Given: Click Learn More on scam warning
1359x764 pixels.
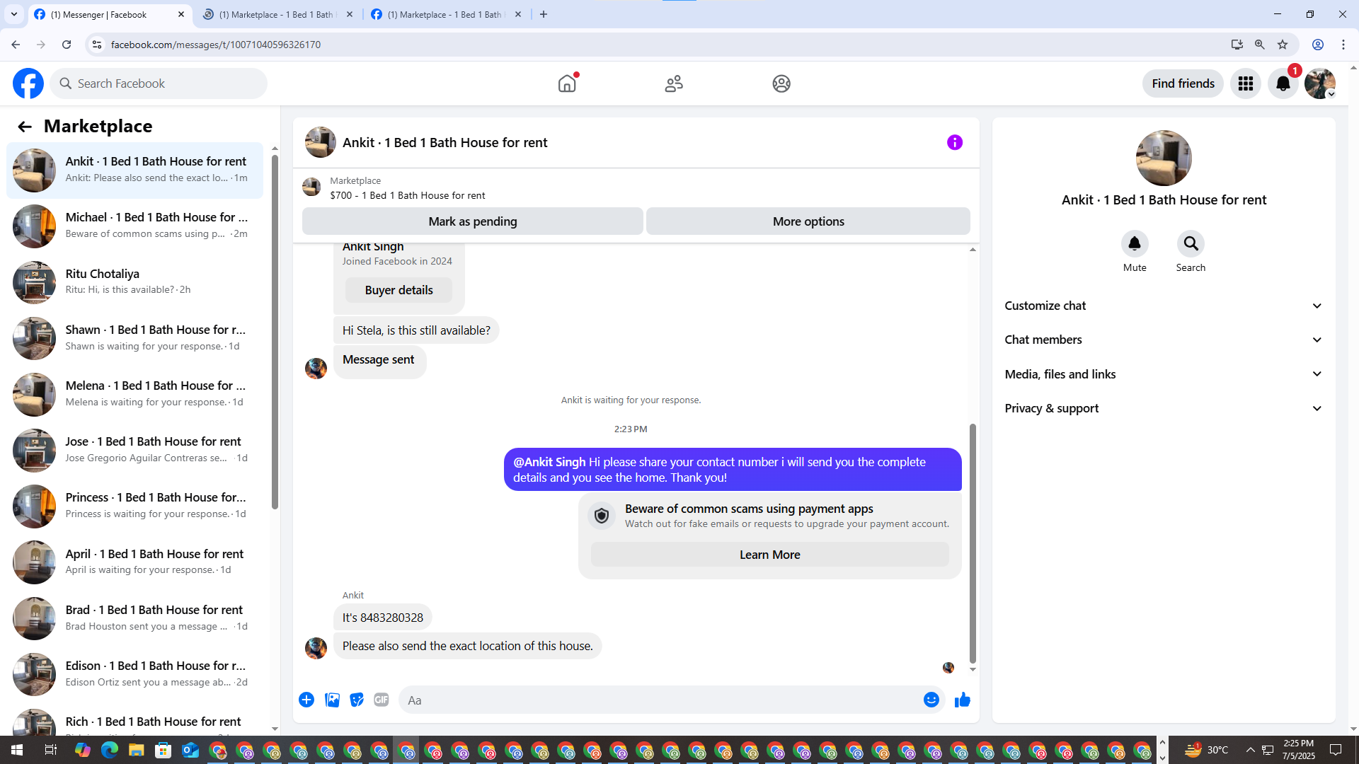Looking at the screenshot, I should tap(769, 555).
